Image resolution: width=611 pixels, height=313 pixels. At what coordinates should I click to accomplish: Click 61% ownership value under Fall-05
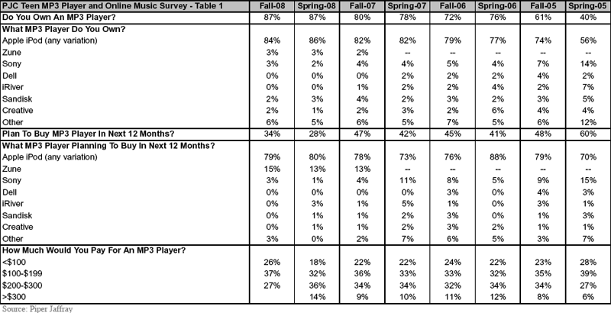click(x=543, y=18)
